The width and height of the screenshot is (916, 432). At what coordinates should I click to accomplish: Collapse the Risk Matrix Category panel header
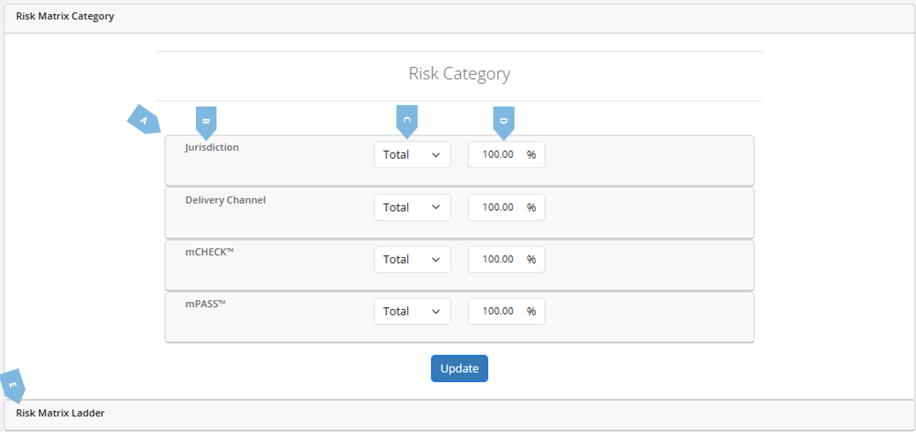(x=65, y=16)
